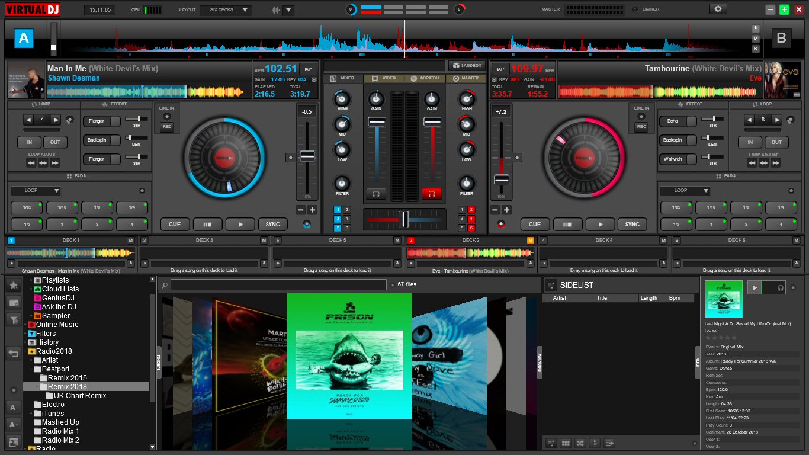Click the grid view icon below the sidelist

pyautogui.click(x=566, y=443)
